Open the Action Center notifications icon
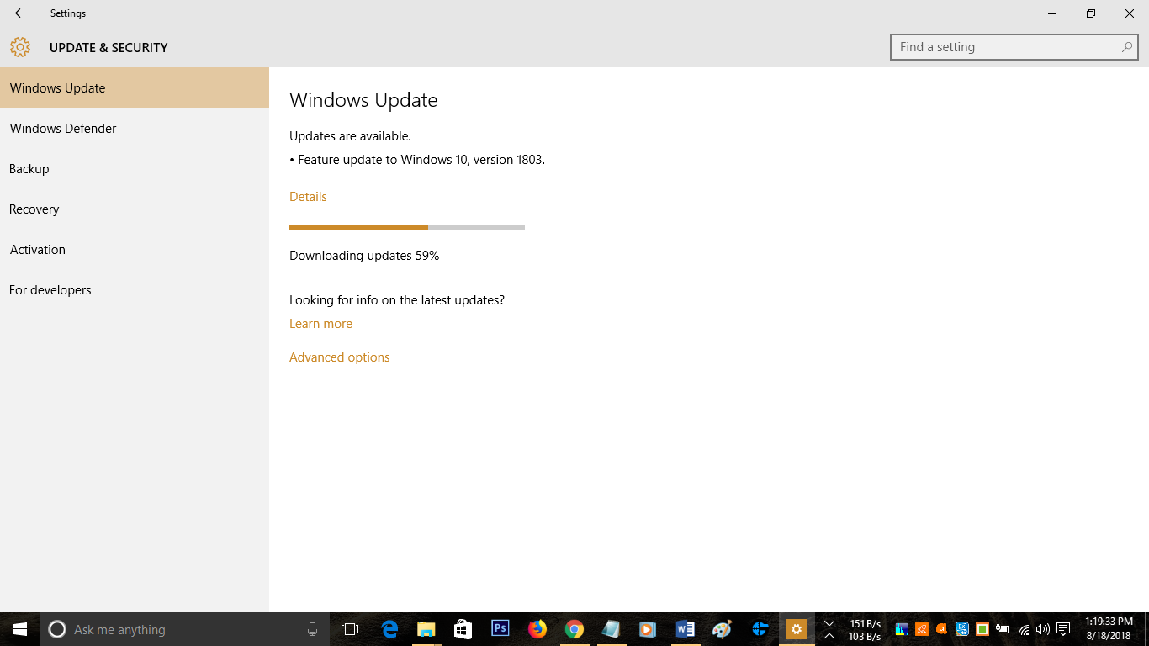The image size is (1149, 646). tap(1063, 629)
